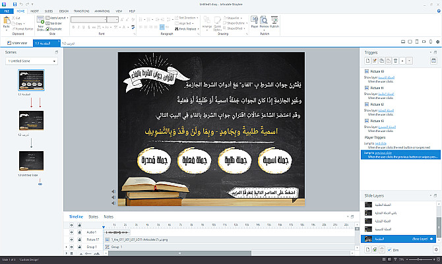Toggle lock on Picture 17 track

[79, 240]
